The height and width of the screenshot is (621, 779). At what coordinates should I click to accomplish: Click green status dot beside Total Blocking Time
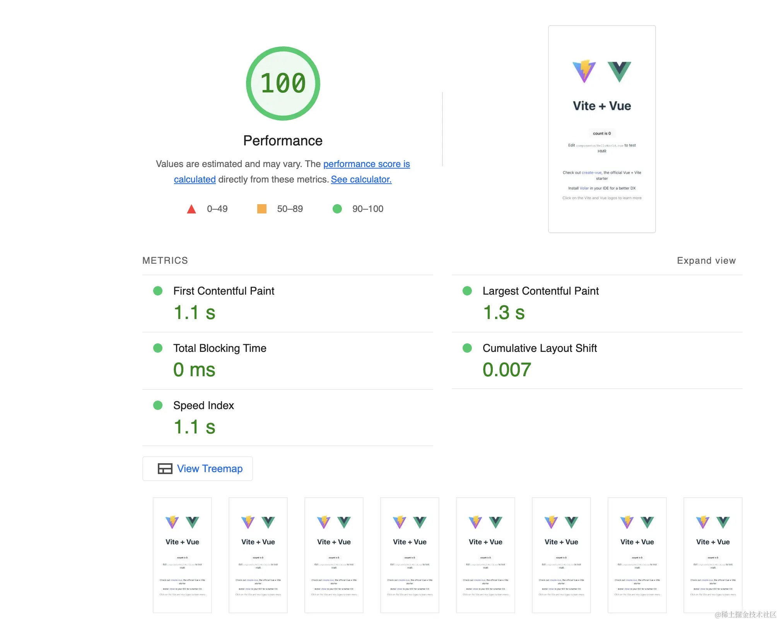pyautogui.click(x=158, y=348)
